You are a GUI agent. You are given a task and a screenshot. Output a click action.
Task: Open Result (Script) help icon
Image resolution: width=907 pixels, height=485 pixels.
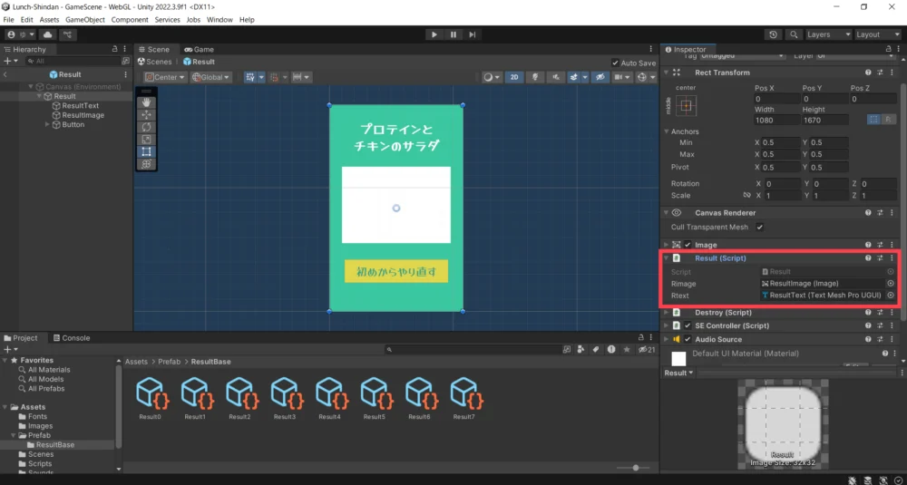[868, 258]
